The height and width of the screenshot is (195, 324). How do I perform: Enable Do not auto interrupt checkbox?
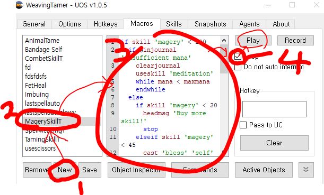click(238, 67)
